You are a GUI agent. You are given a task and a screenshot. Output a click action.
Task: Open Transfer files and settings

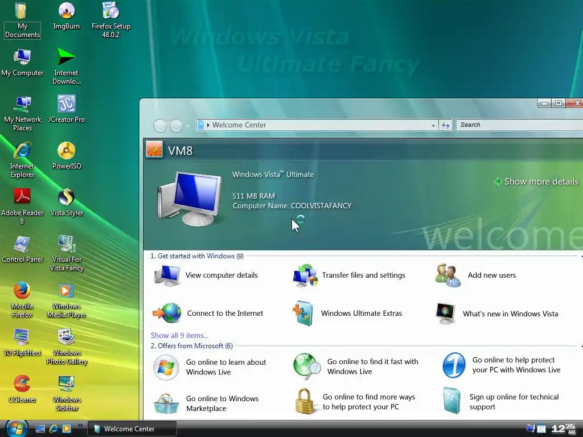pos(349,275)
